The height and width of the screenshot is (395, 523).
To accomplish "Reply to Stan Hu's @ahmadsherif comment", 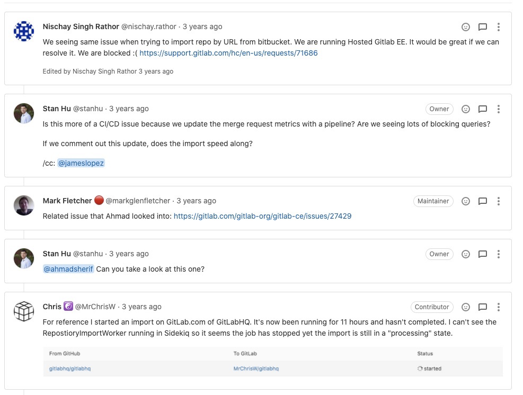I will (x=483, y=254).
